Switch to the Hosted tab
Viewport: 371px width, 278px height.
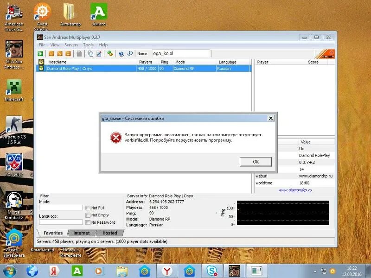click(109, 233)
